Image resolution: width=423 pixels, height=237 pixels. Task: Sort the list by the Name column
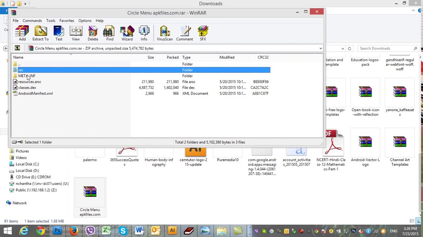71,57
